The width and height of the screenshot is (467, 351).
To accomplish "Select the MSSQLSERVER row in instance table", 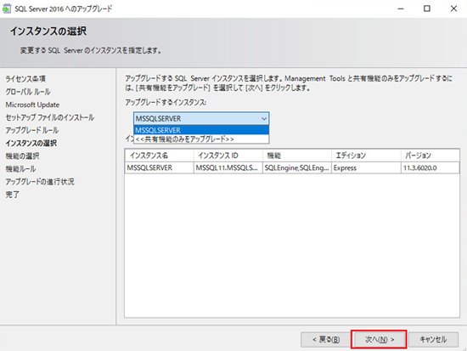I will click(292, 168).
